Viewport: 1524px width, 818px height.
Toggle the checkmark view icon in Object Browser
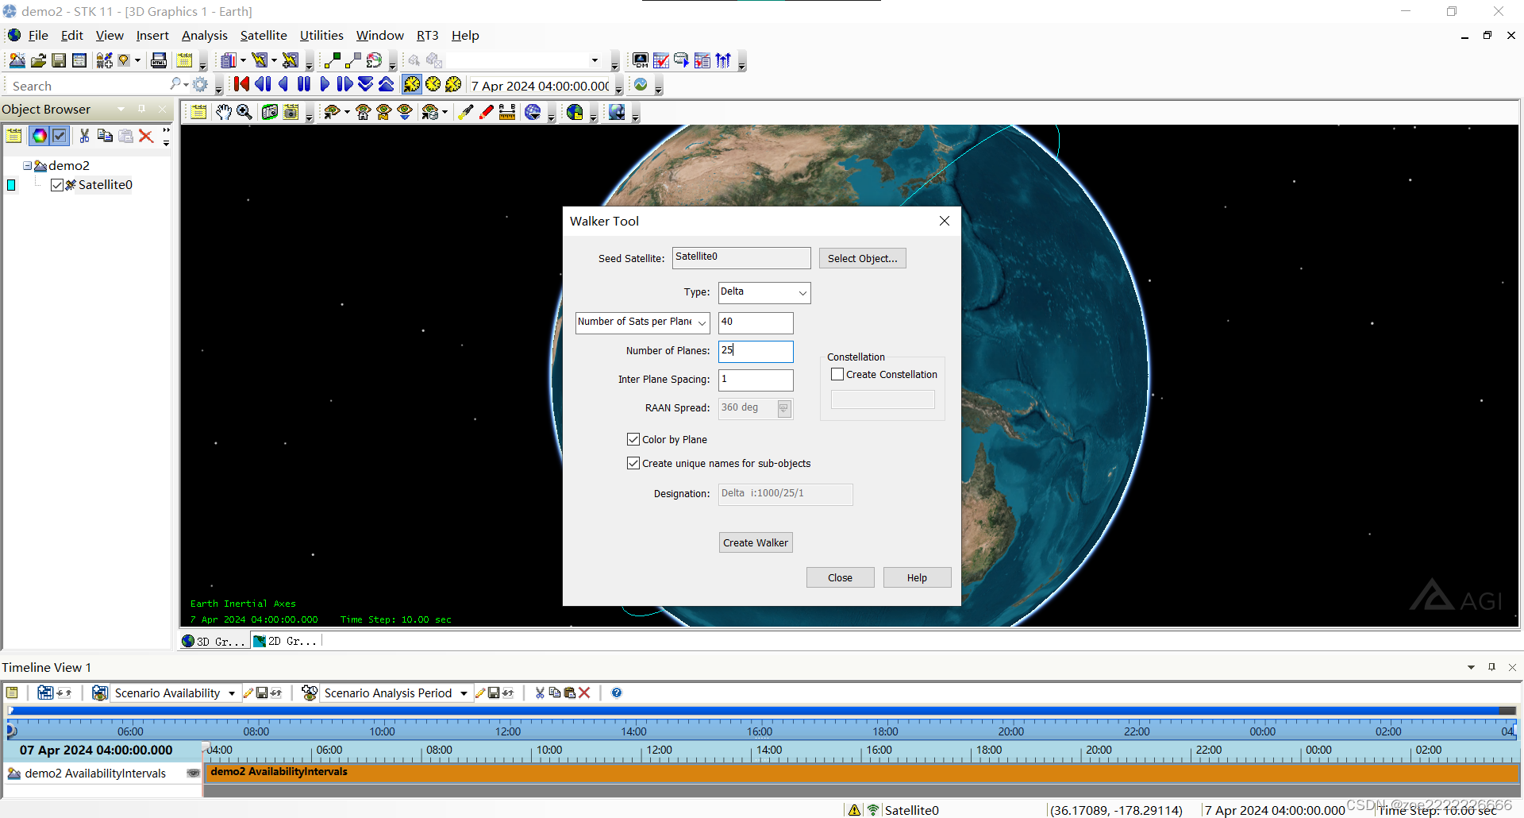(60, 136)
